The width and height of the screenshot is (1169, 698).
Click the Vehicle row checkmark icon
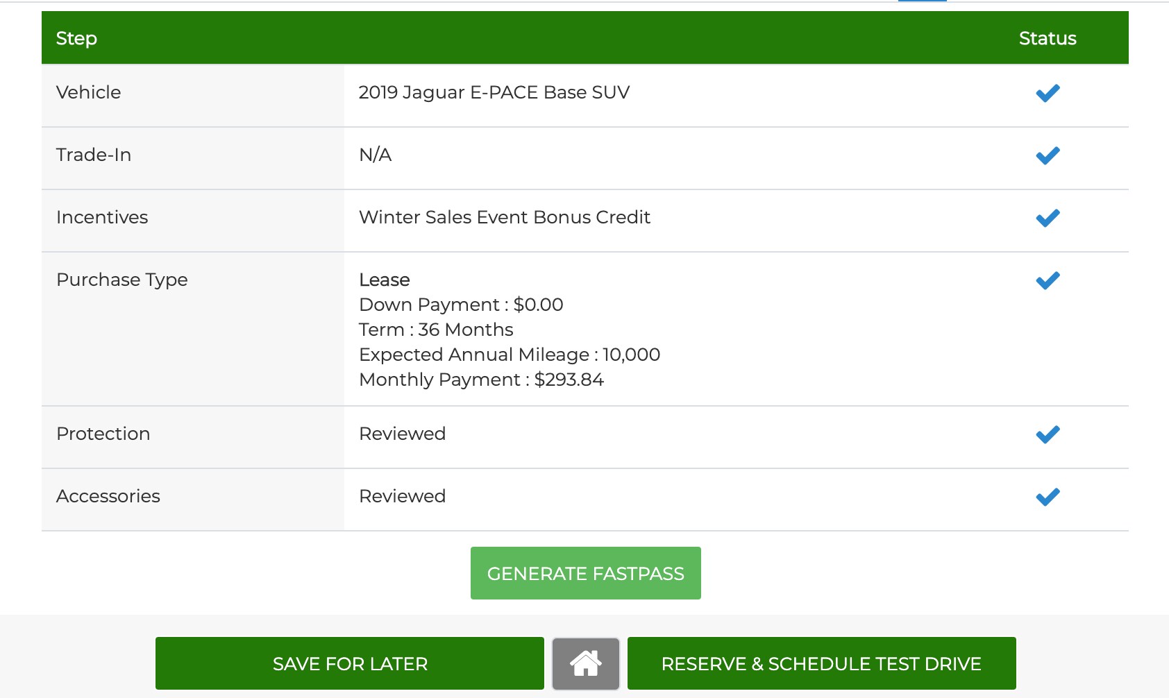point(1048,93)
